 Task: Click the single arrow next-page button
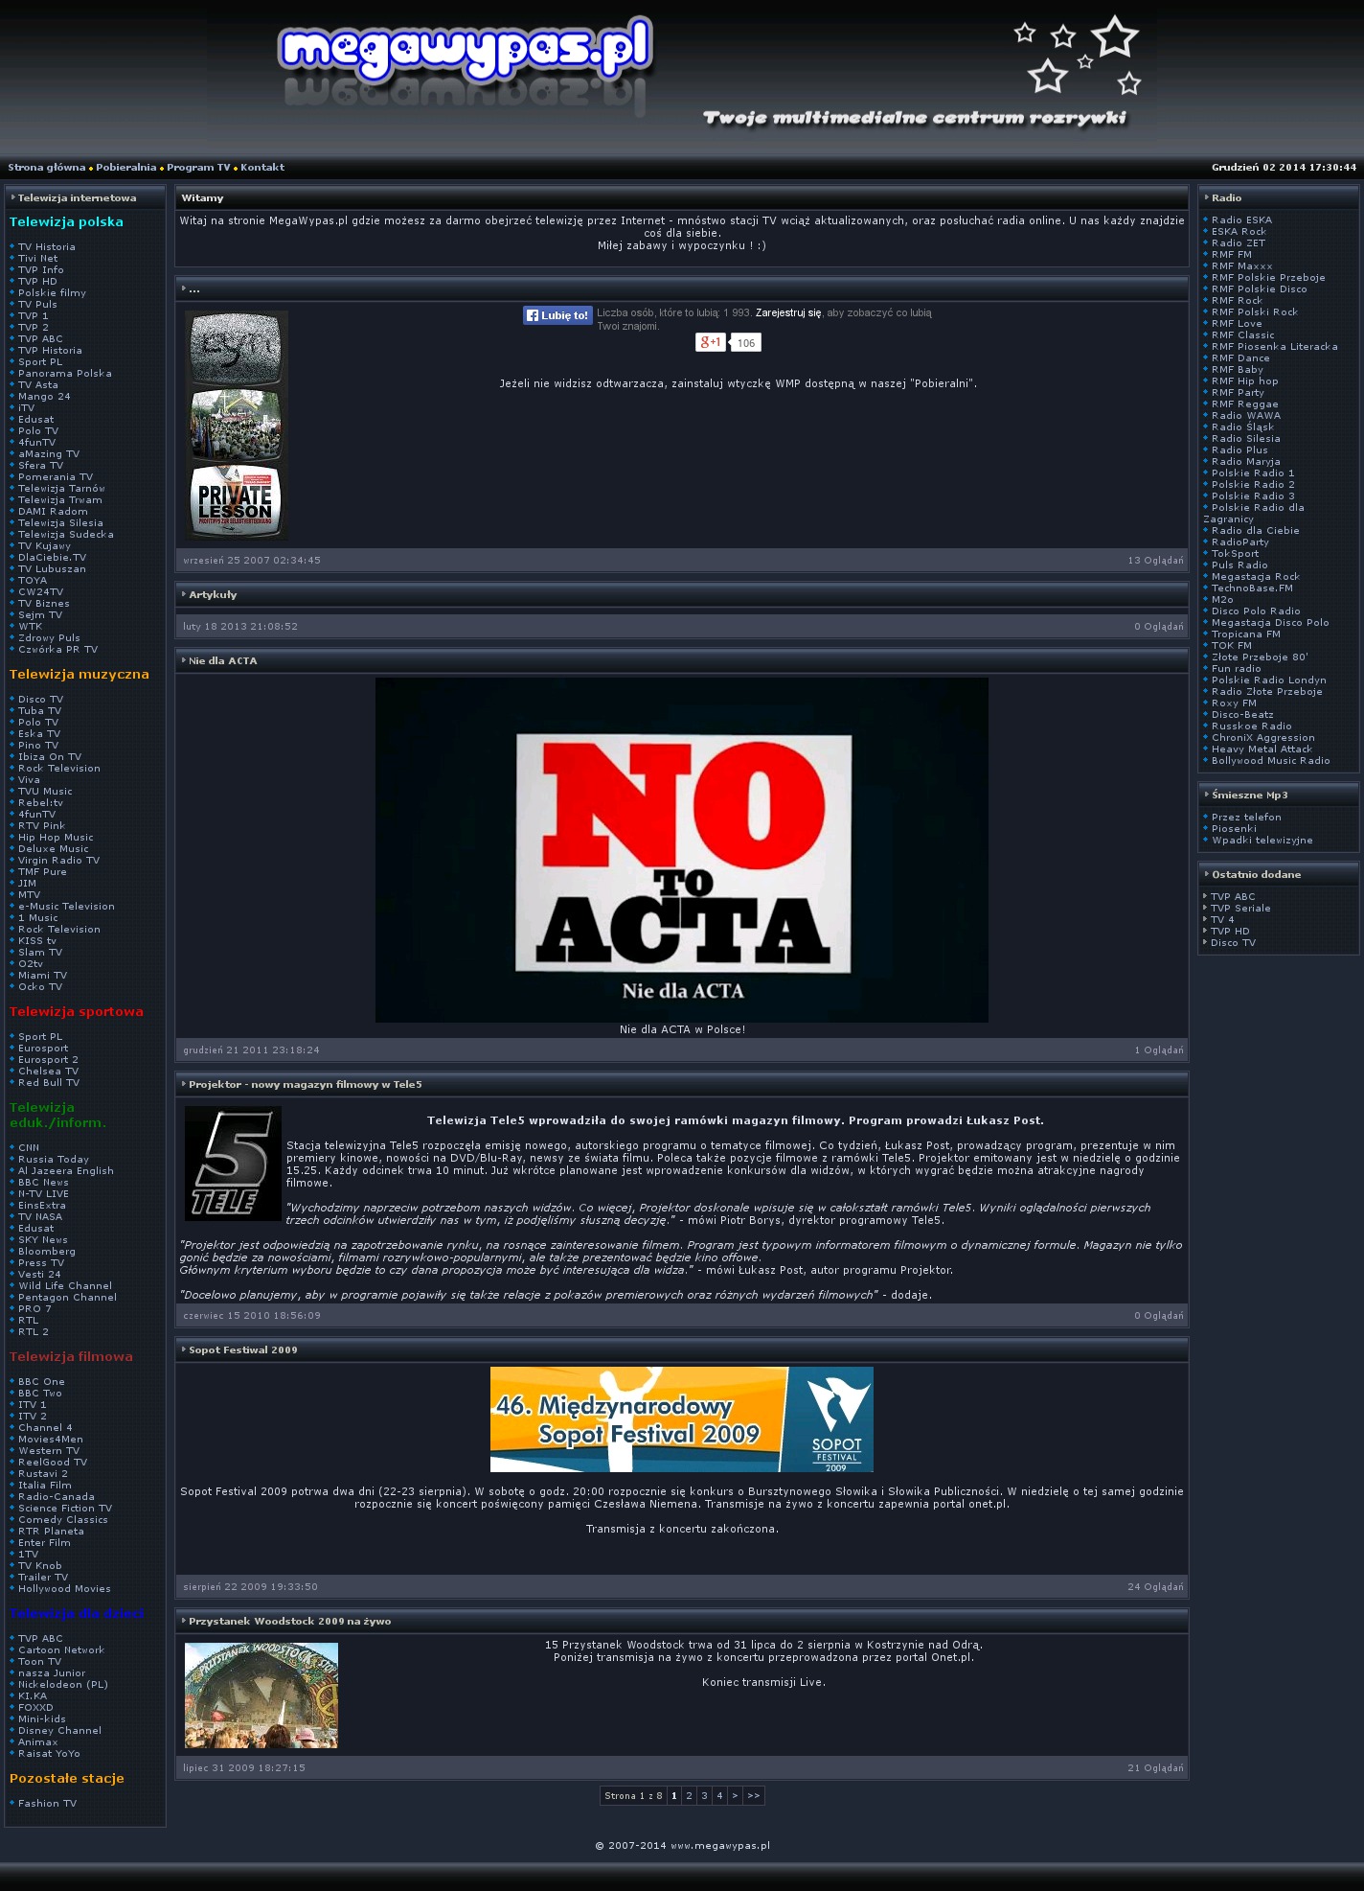(x=735, y=1795)
